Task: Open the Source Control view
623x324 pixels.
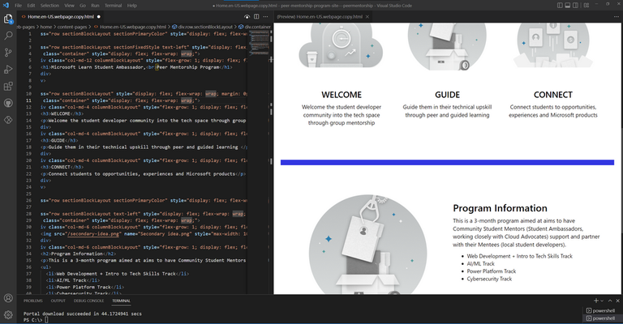Action: coord(8,53)
